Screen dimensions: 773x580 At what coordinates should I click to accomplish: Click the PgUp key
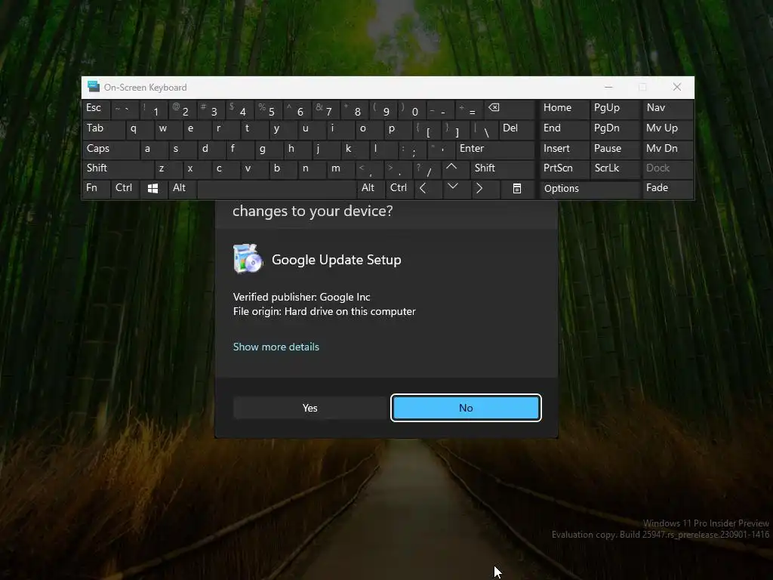tap(614, 109)
